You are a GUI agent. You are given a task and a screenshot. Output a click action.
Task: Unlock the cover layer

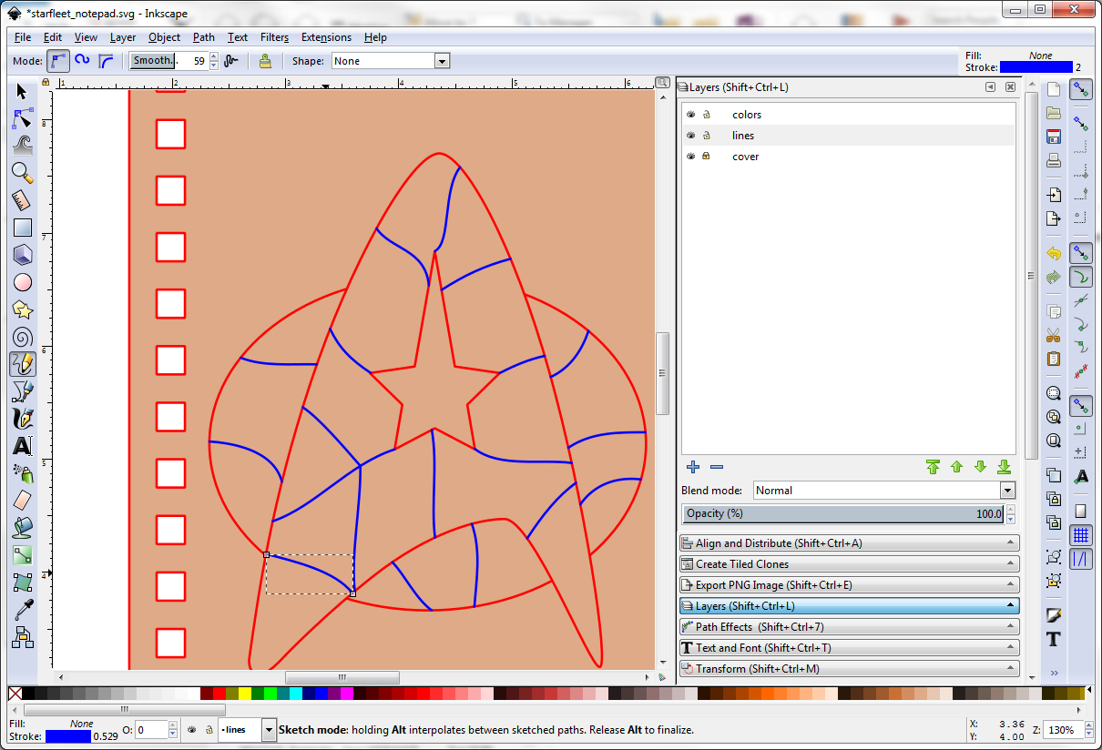[x=707, y=157]
